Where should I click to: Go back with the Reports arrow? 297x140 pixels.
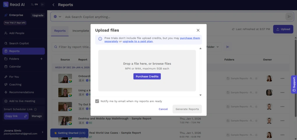53,5
